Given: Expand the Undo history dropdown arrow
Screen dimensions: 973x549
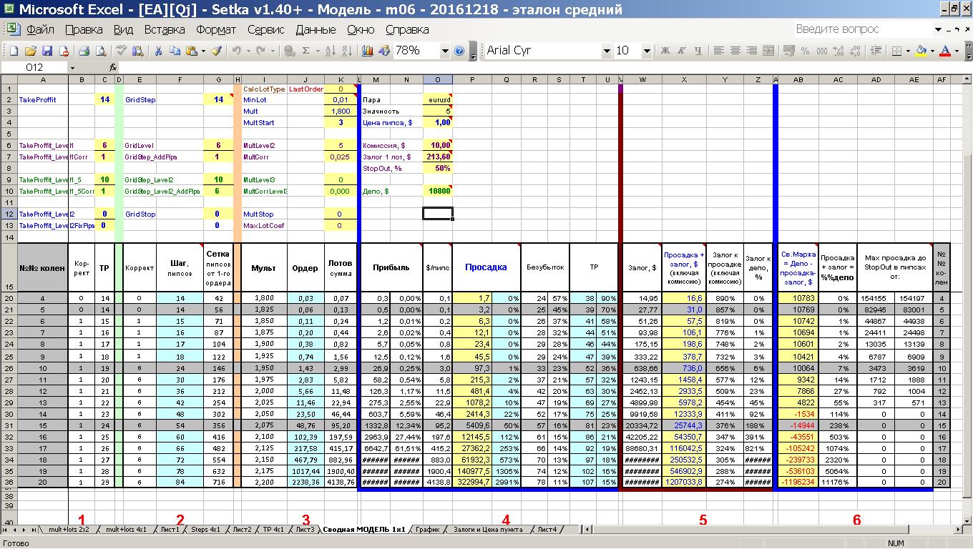Looking at the screenshot, I should tap(248, 51).
